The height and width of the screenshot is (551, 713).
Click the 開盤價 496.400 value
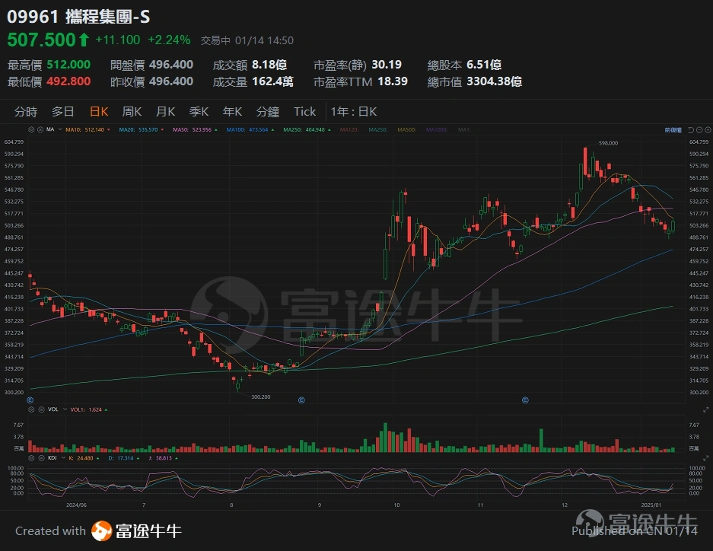point(171,65)
